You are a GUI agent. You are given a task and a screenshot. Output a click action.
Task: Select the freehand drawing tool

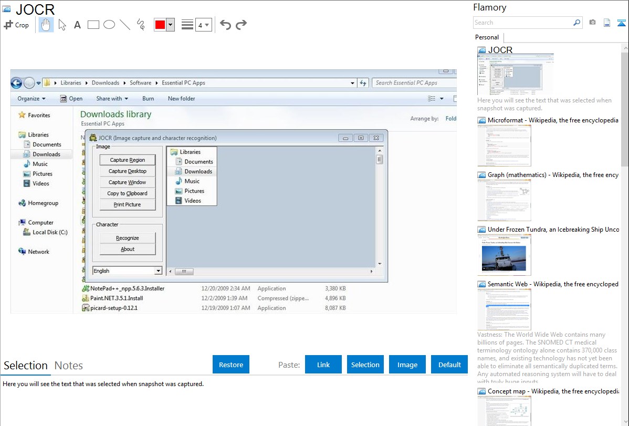click(141, 25)
